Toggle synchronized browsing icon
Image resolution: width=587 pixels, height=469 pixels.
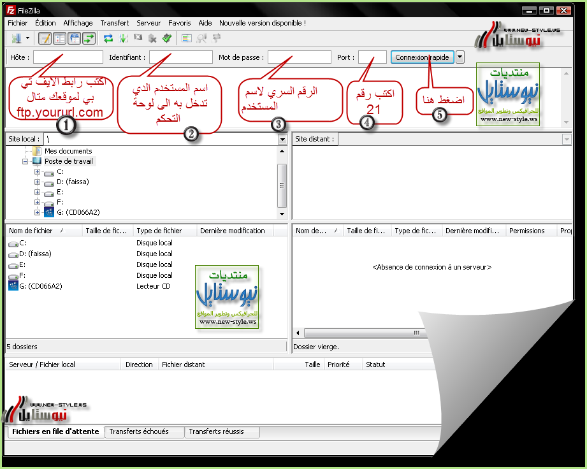pyautogui.click(x=217, y=38)
